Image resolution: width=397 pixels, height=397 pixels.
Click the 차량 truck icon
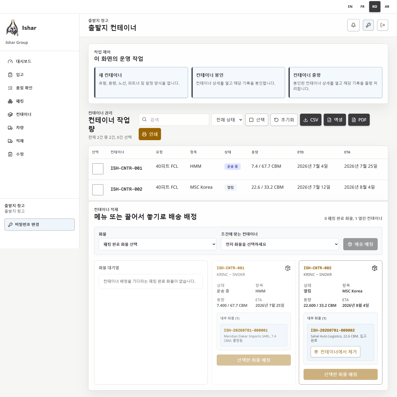click(10, 128)
